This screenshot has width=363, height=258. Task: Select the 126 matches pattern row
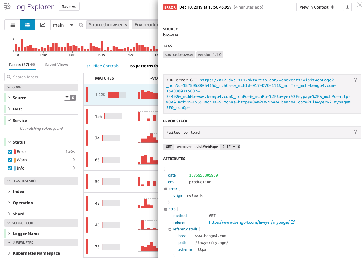(121, 116)
